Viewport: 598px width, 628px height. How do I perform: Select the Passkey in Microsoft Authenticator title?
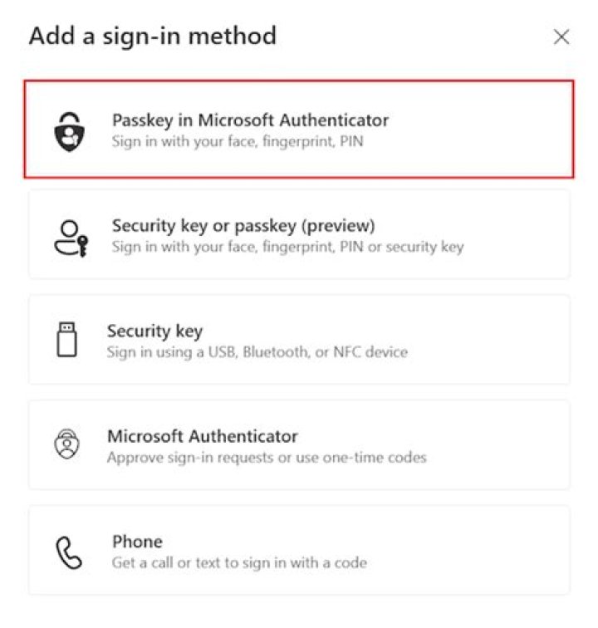250,120
